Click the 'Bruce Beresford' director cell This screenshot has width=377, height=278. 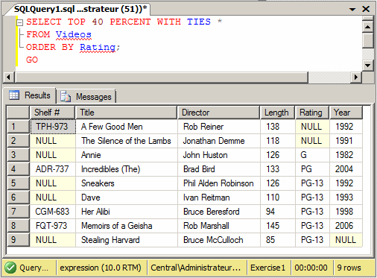(219, 212)
